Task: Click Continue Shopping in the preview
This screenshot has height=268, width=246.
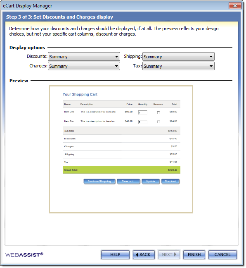Action: [x=99, y=181]
